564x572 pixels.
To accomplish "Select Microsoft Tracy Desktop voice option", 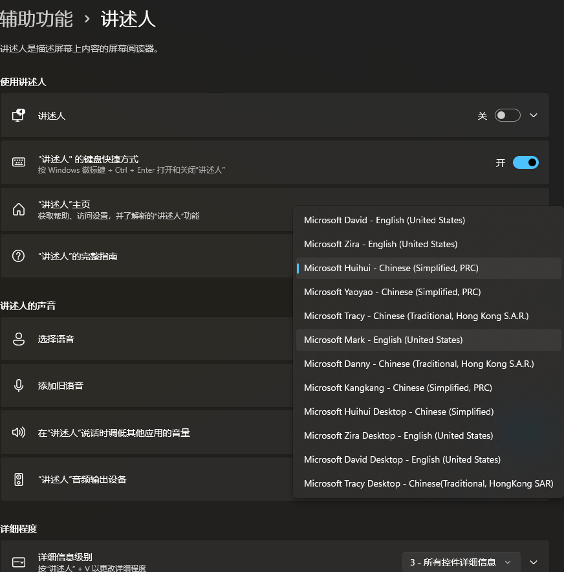I will [428, 484].
